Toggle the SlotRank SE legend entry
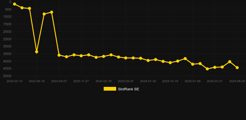 pyautogui.click(x=121, y=89)
